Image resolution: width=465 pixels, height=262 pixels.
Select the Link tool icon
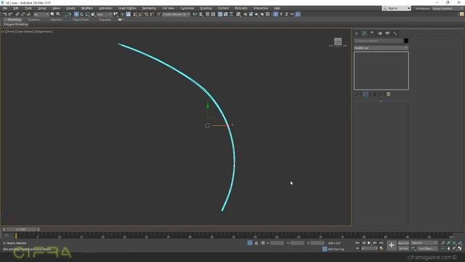pos(17,15)
